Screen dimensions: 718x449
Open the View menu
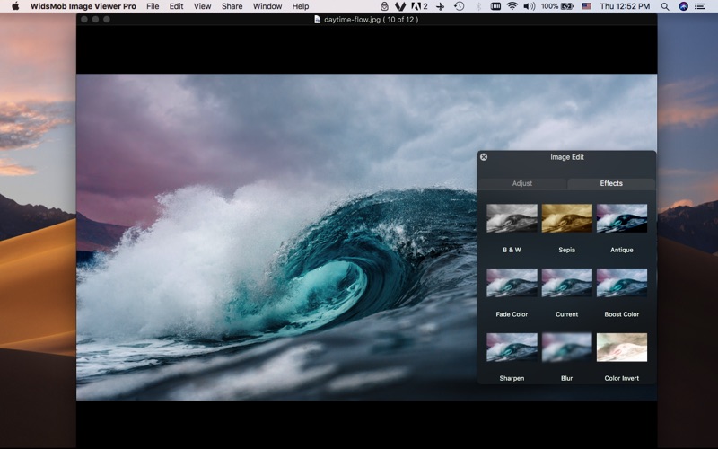(x=203, y=6)
